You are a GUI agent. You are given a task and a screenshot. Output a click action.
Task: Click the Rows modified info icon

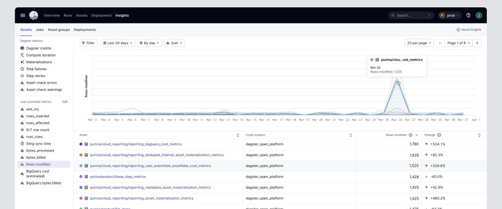point(410,135)
